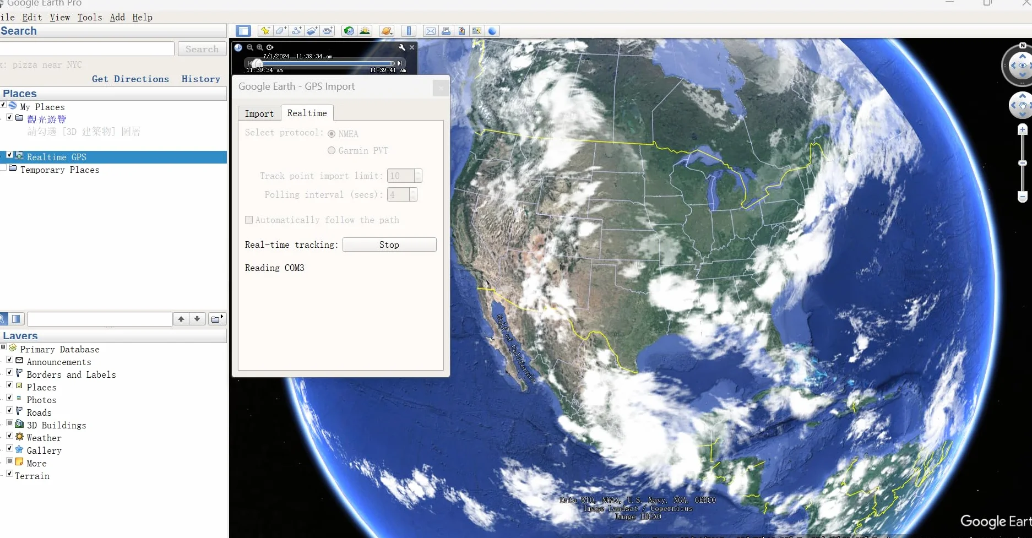Click the Stop real-time tracking button
The width and height of the screenshot is (1032, 538).
[x=389, y=244]
